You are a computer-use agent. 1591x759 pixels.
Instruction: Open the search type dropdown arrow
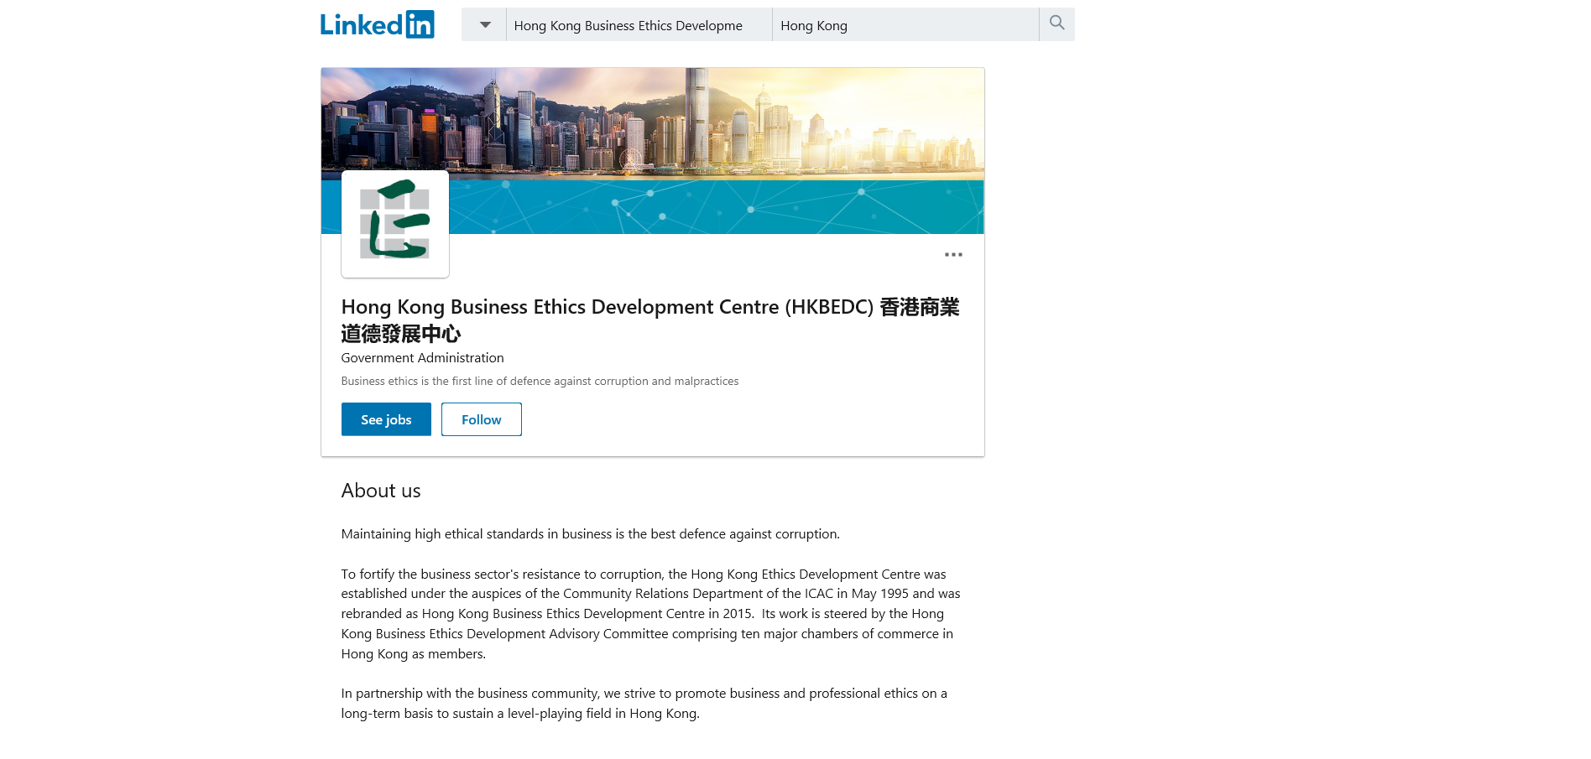pos(484,24)
